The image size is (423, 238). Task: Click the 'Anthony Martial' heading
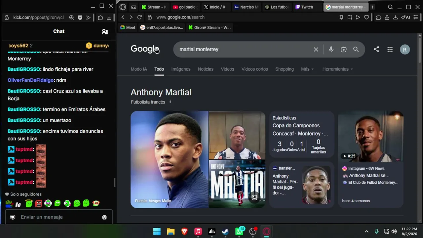(161, 92)
